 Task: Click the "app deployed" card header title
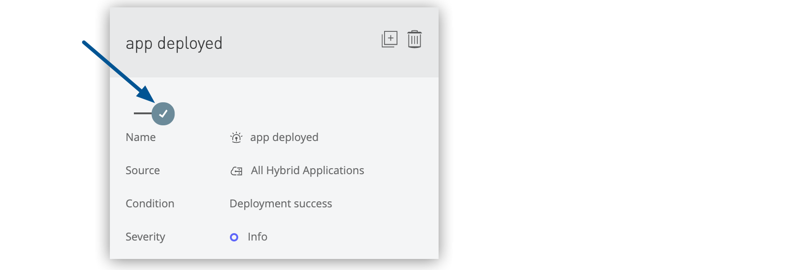click(174, 43)
